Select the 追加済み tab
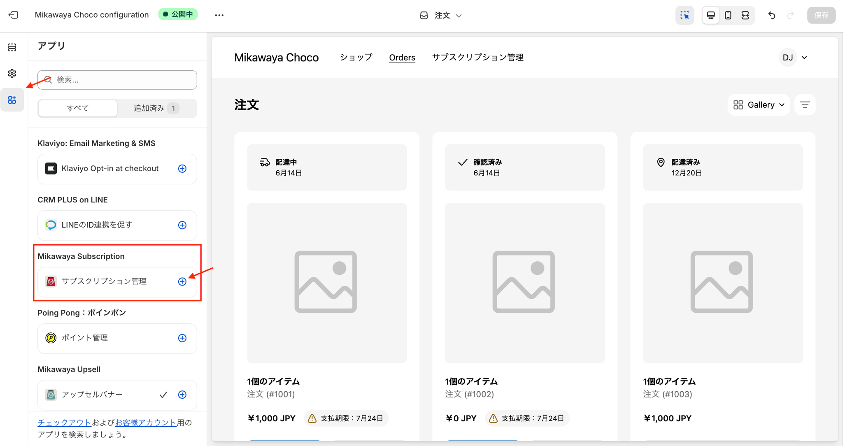This screenshot has height=446, width=843. pos(156,108)
